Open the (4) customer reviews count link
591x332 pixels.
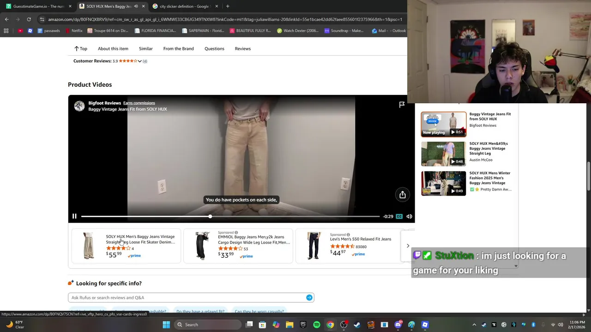coord(145,61)
